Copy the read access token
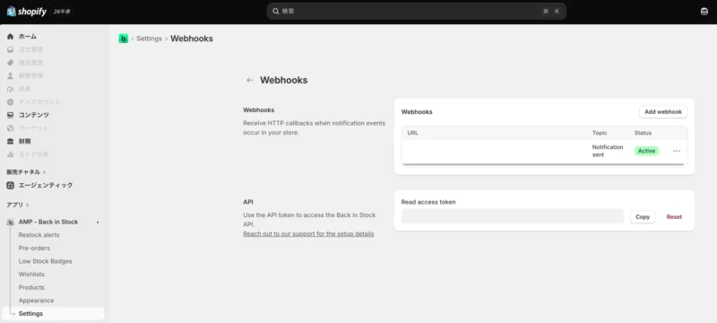Image resolution: width=717 pixels, height=323 pixels. [x=643, y=217]
